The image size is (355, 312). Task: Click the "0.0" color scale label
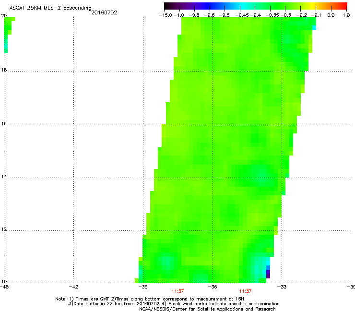[331, 15]
